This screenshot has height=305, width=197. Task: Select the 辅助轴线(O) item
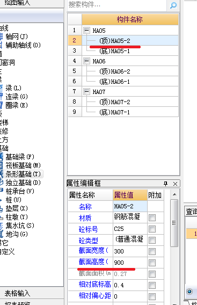click(23, 45)
